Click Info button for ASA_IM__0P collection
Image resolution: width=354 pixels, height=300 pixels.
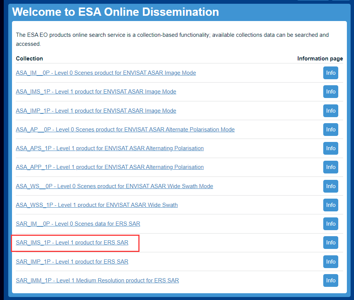click(331, 73)
